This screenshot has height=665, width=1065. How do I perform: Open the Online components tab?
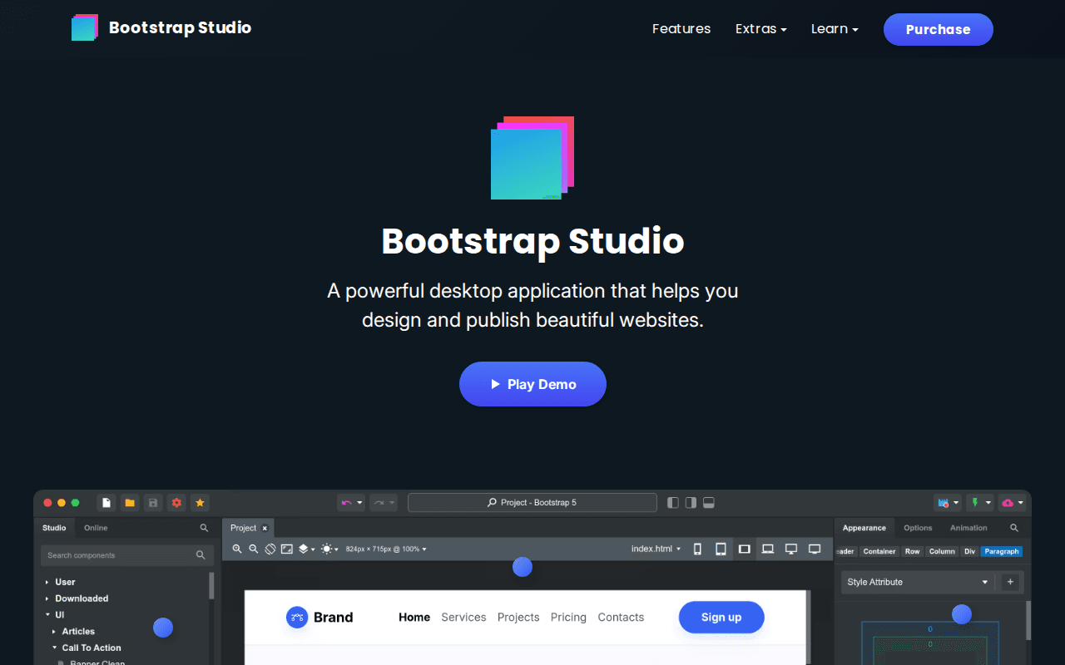(95, 527)
